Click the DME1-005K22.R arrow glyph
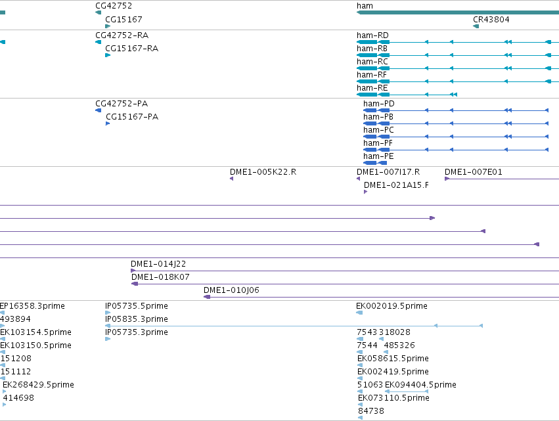This screenshot has height=421, width=559. [232, 179]
